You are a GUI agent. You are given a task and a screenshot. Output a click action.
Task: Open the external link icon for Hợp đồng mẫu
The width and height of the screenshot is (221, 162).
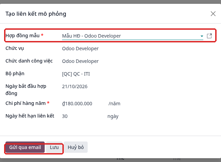click(209, 36)
